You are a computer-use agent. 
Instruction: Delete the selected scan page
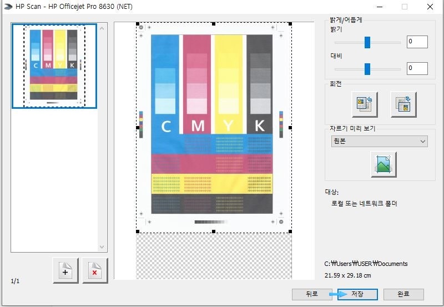point(95,270)
